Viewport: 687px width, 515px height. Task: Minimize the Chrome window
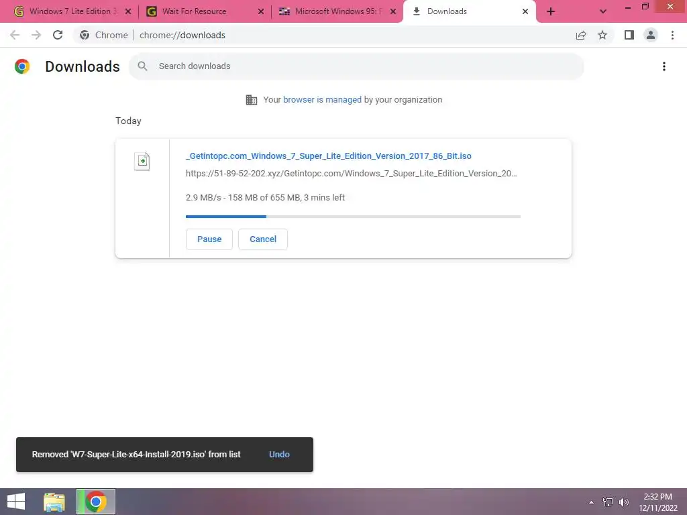[627, 7]
